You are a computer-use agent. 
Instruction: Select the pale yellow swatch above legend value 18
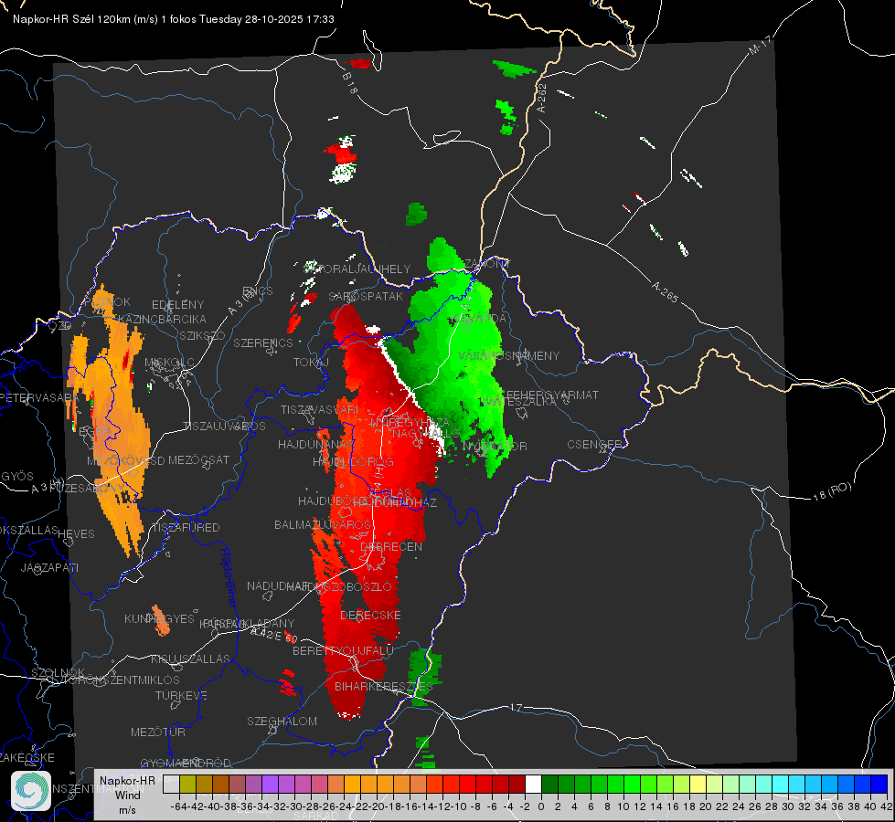698,785
